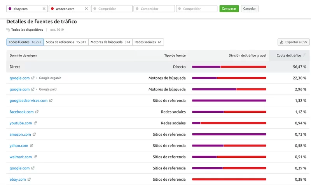Open the walmart.com link
Screen dimensions: 311x185
tap(21, 157)
